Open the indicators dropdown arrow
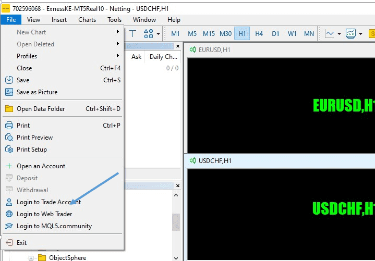 pyautogui.click(x=360, y=34)
